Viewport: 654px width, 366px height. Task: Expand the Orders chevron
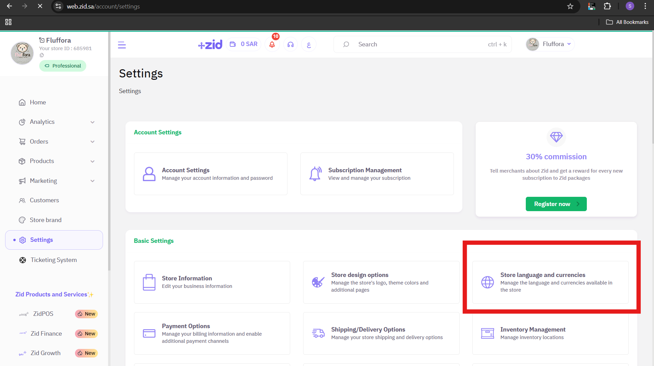(x=92, y=142)
